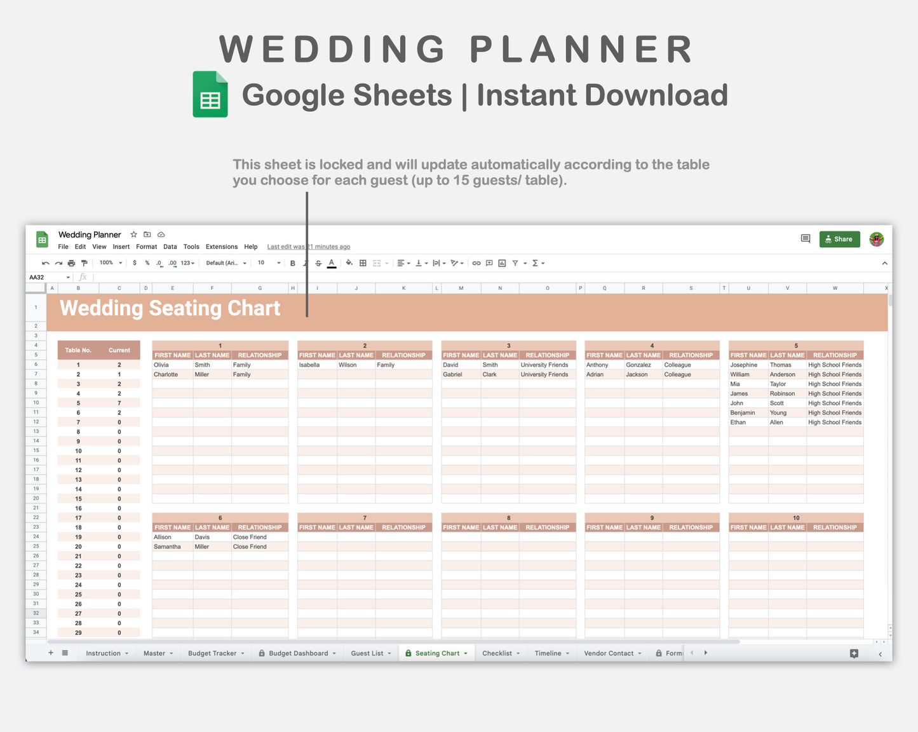The width and height of the screenshot is (918, 732).
Task: Select the paint format tool
Action: [x=84, y=262]
